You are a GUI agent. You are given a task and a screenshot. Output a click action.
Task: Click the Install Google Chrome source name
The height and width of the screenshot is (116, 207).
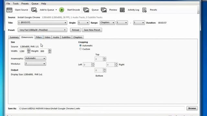[x=29, y=17]
